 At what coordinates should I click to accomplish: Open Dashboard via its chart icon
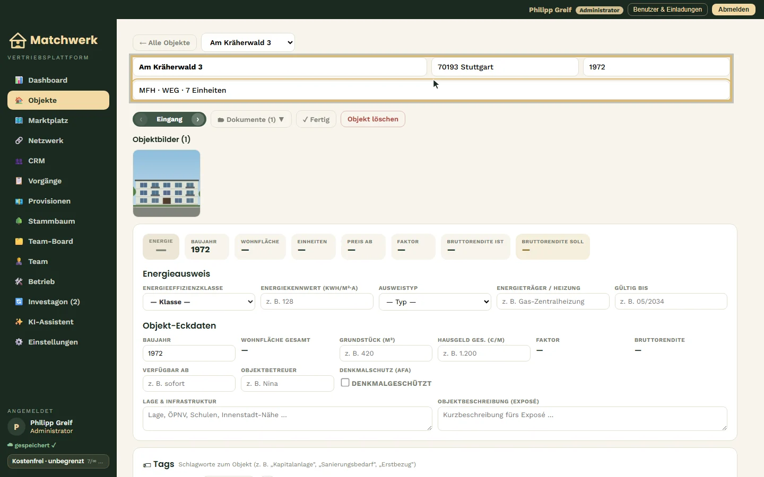[x=19, y=80]
